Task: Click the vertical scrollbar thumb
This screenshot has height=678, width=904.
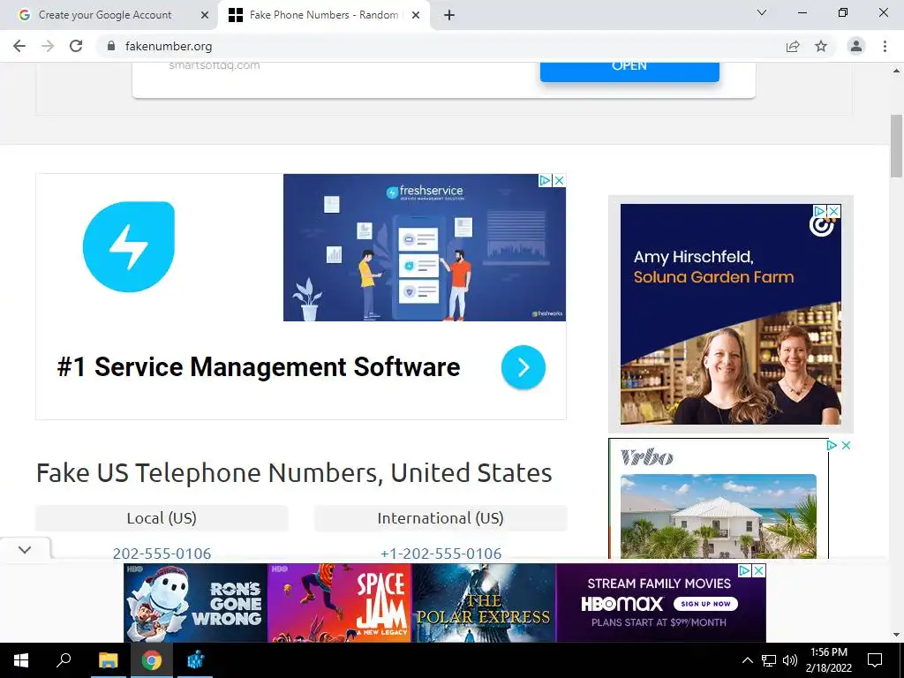Action: coord(896,146)
